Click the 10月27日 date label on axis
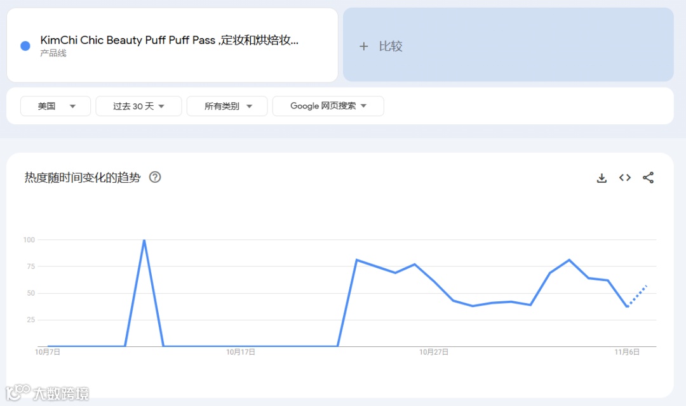 [434, 352]
